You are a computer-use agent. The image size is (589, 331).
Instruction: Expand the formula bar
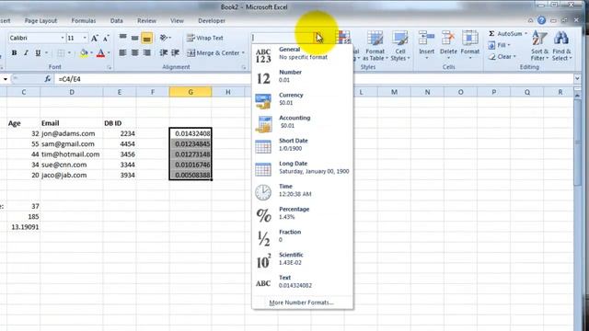(577, 79)
